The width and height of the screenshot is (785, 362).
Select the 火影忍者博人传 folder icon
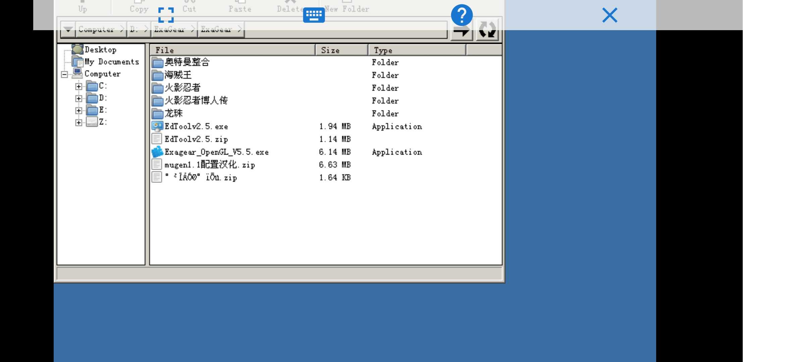[x=157, y=101]
